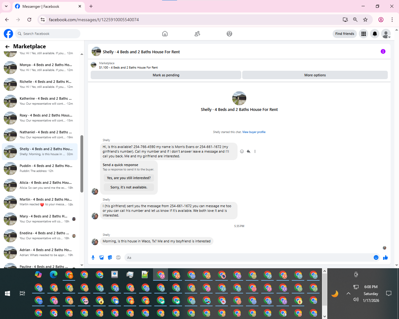Click the Search Facebook field
This screenshot has height=319, width=399.
48,34
